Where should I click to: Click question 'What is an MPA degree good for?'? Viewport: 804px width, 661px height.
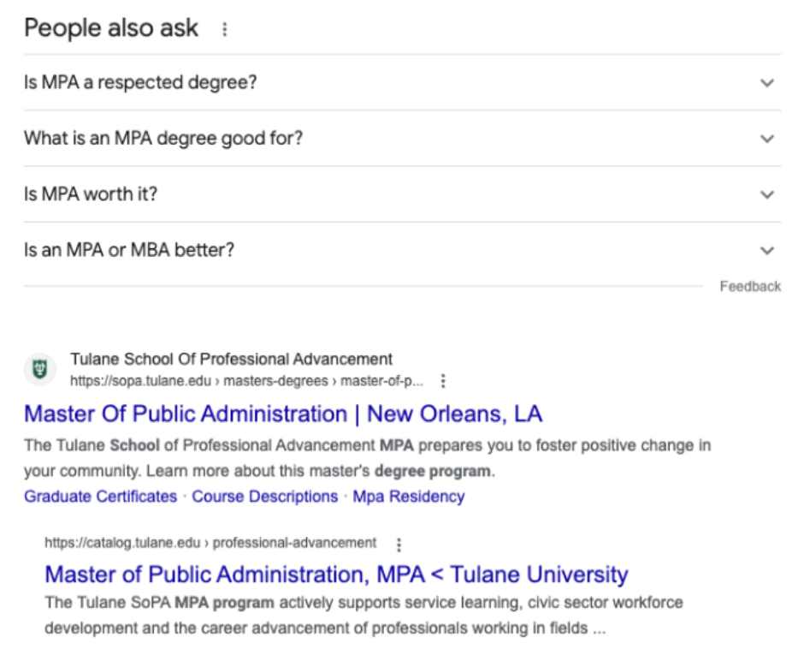[x=163, y=138]
